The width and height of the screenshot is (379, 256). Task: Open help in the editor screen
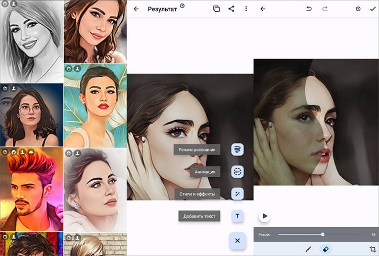[x=358, y=9]
